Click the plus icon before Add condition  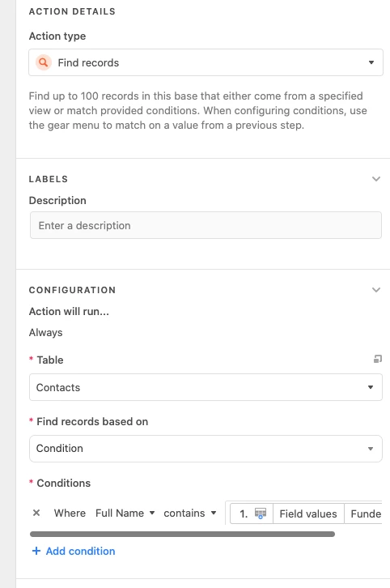36,551
